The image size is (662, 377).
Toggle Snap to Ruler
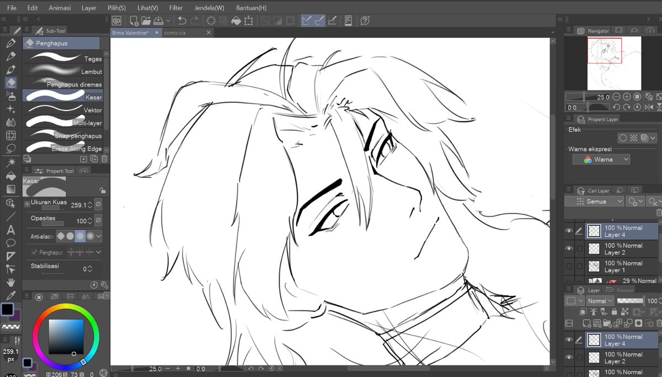tap(307, 20)
